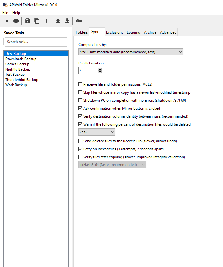223x267 pixels.
Task: Duplicate task using the copy icon
Action: pos(37,21)
